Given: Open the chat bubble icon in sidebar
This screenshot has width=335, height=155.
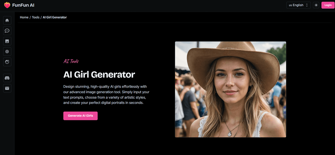Looking at the screenshot, I should 7,31.
